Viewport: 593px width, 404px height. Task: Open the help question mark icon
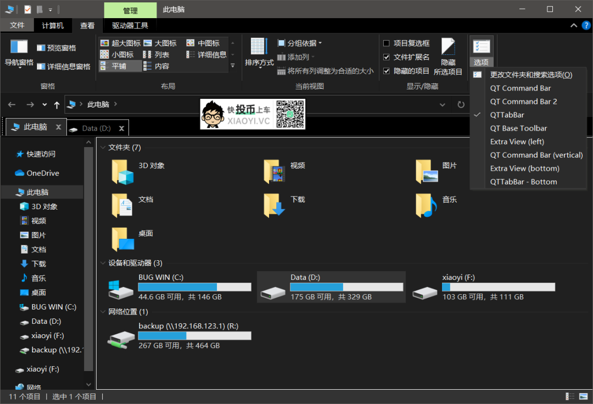coord(586,25)
